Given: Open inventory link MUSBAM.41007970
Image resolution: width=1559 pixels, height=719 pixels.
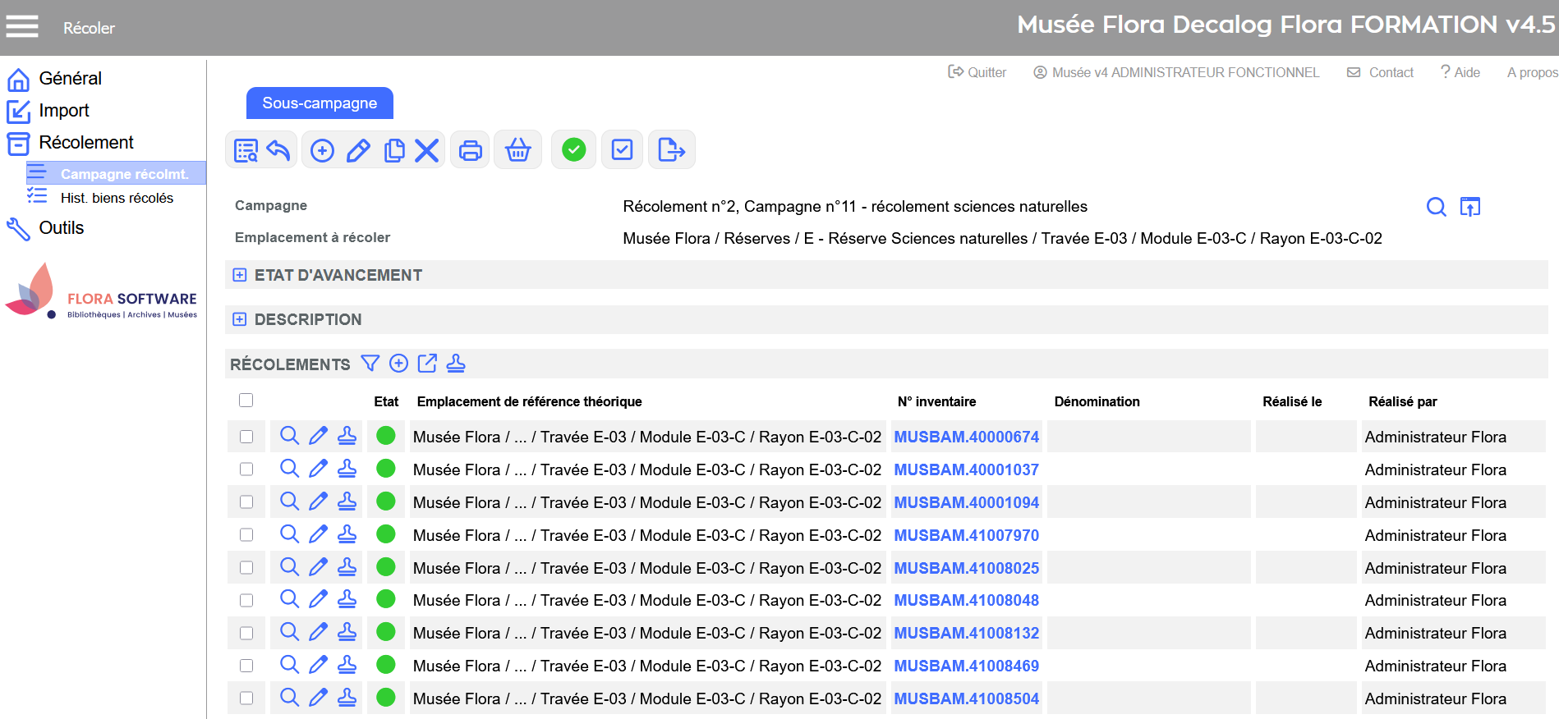Looking at the screenshot, I should 966,535.
